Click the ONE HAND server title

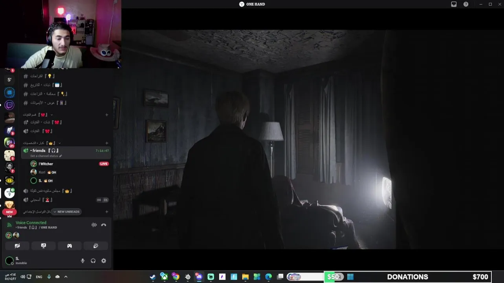[x=252, y=4]
